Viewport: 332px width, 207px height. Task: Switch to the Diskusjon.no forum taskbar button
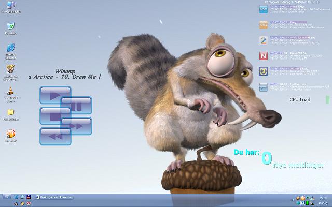coord(53,197)
